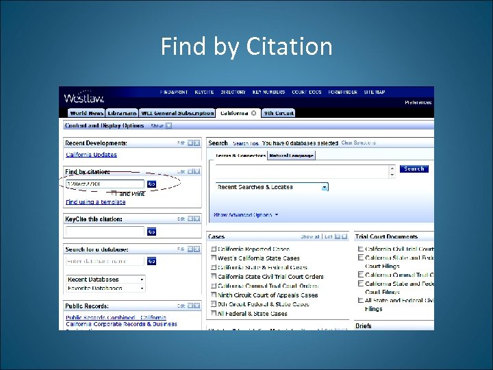Check 9th Circuit Federal & State Cases
Image resolution: width=493 pixels, height=370 pixels.
(x=214, y=304)
